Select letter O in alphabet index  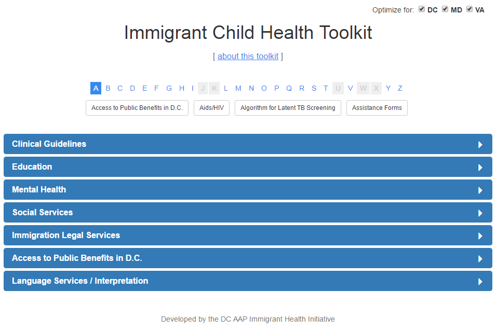(264, 88)
